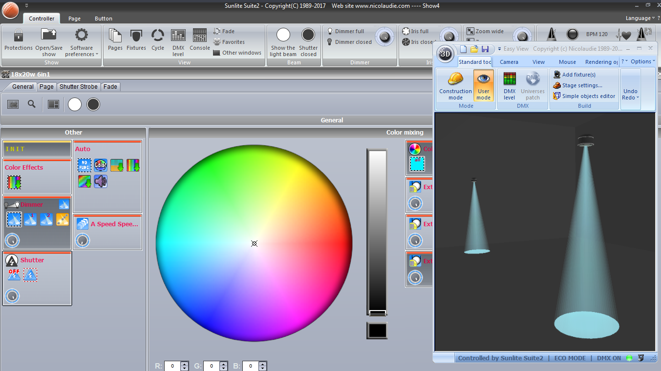Screen dimensions: 661x371
Task: Open the Pages view
Action: (115, 40)
